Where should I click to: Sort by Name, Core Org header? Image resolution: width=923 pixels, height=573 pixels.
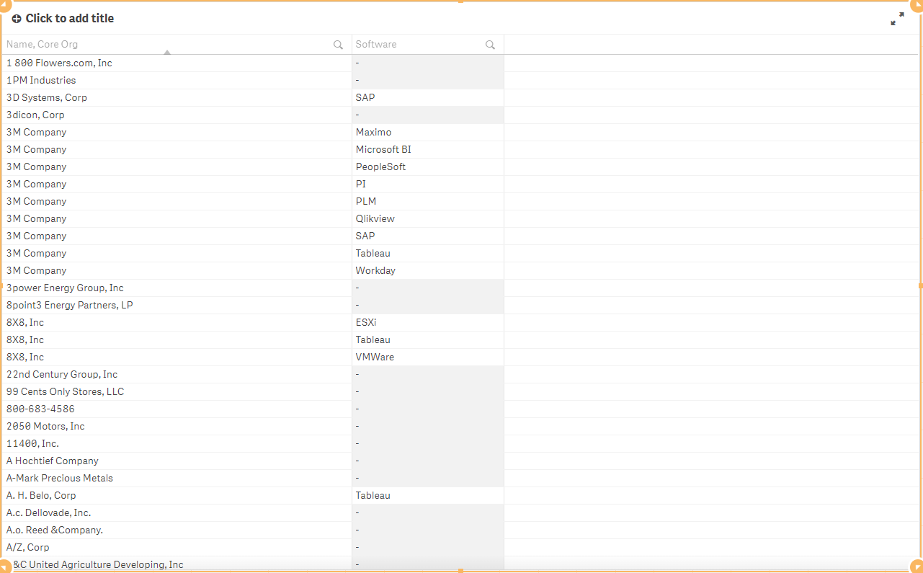click(x=43, y=45)
